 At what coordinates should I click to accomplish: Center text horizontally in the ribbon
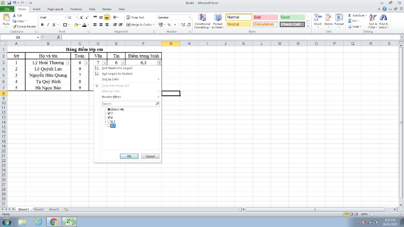[101, 25]
